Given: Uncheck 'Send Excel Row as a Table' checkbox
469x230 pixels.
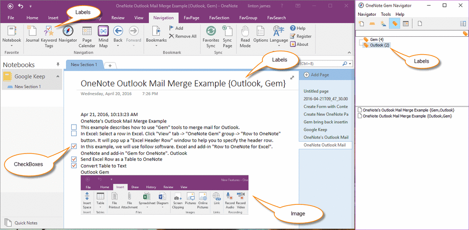Looking at the screenshot, I should pos(74,159).
